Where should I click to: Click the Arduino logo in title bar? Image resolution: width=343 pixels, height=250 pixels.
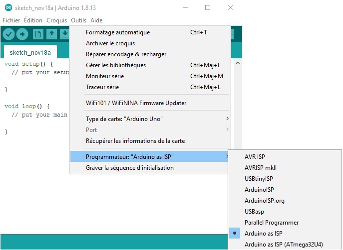[6, 8]
